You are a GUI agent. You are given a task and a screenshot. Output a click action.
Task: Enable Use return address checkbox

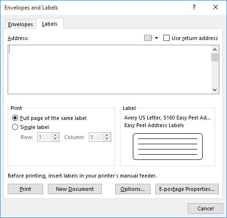[166, 38]
